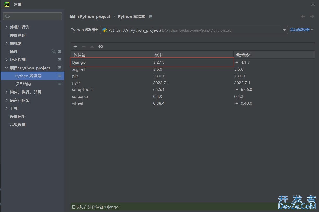Click the settings search input field
The image size is (319, 212).
32,16
